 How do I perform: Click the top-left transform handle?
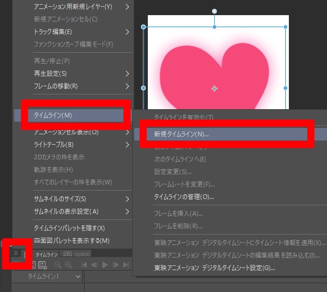(143, 27)
